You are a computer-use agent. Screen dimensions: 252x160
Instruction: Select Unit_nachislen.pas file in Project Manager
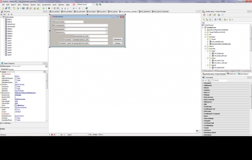(217, 42)
